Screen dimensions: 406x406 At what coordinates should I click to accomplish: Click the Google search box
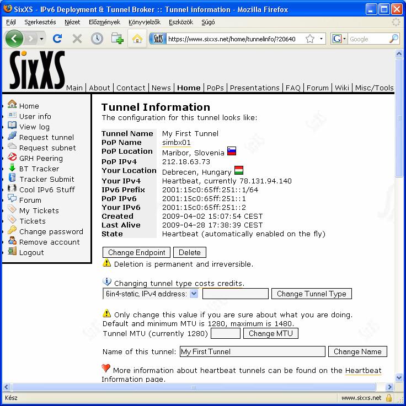368,39
